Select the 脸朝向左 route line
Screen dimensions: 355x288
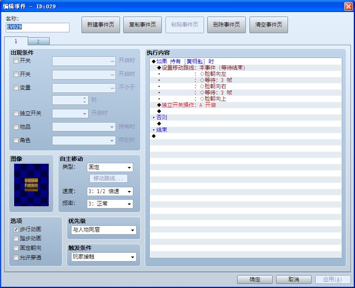click(x=246, y=74)
